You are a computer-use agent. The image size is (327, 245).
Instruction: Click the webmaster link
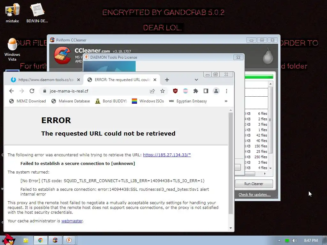(72, 221)
